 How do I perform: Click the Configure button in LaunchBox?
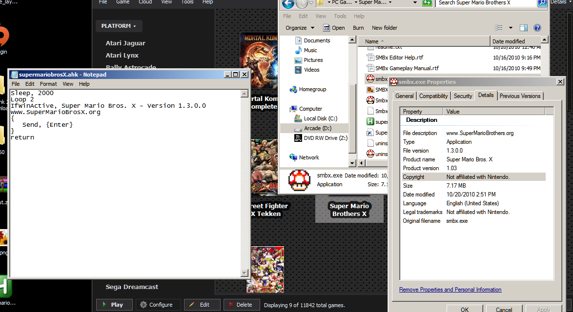pyautogui.click(x=158, y=305)
